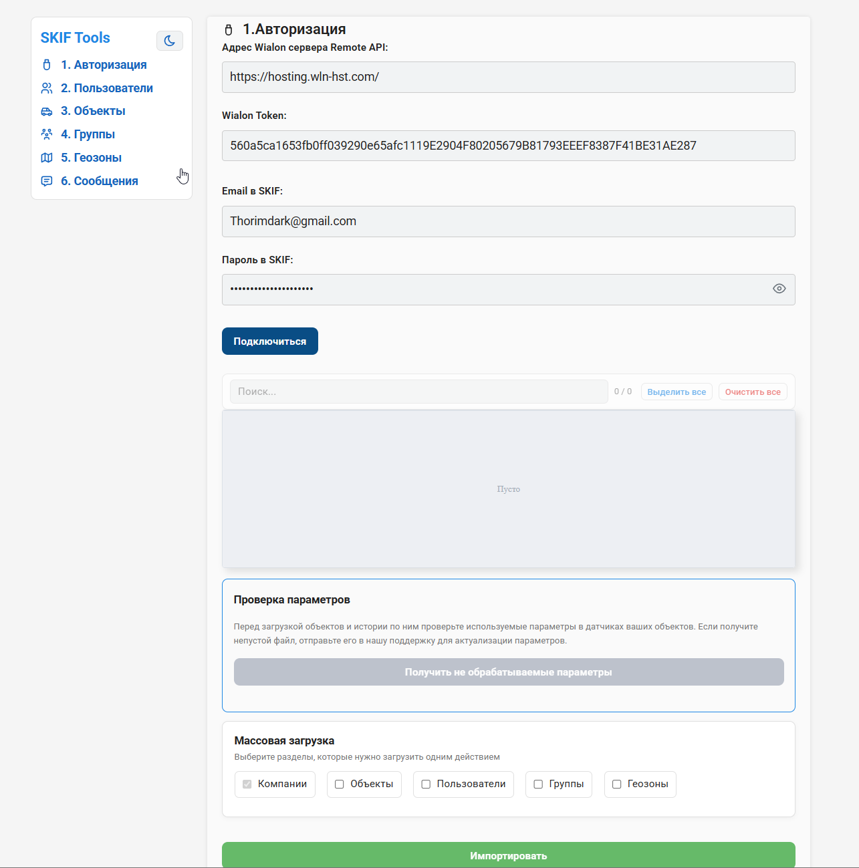
Task: Click the icon next to the 1.Авторизация heading
Action: coord(229,30)
